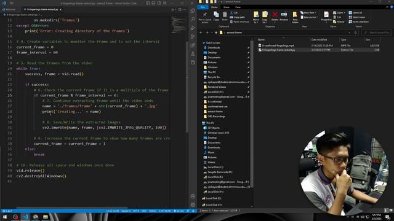Viewport: 394px width, 221px height.
Task: Click the extract-frame address bar path
Action: point(234,33)
